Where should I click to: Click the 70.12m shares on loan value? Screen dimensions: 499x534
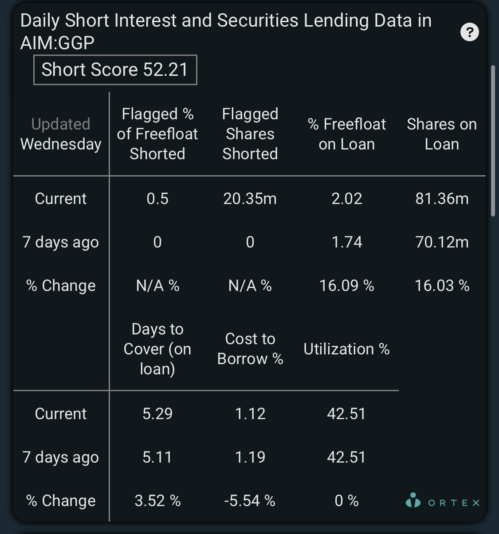(x=442, y=242)
